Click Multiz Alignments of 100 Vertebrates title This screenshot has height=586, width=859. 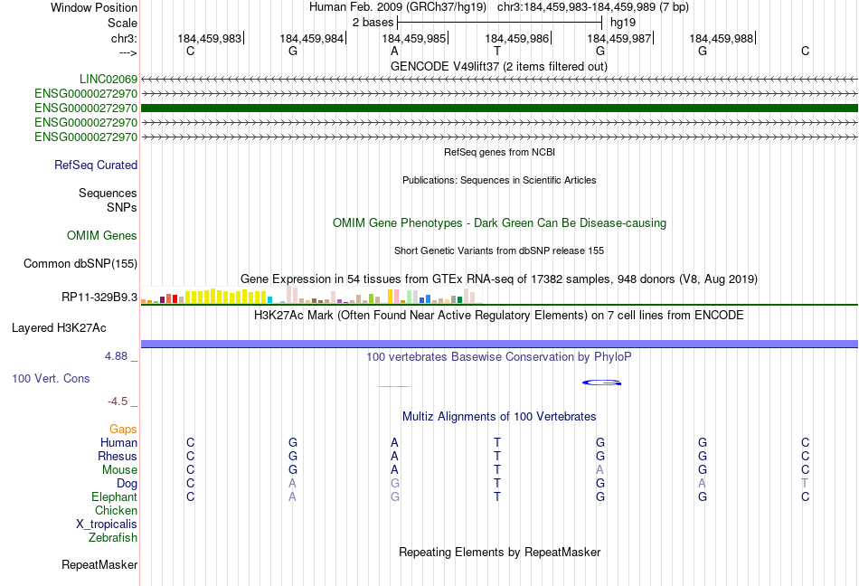[x=499, y=416]
